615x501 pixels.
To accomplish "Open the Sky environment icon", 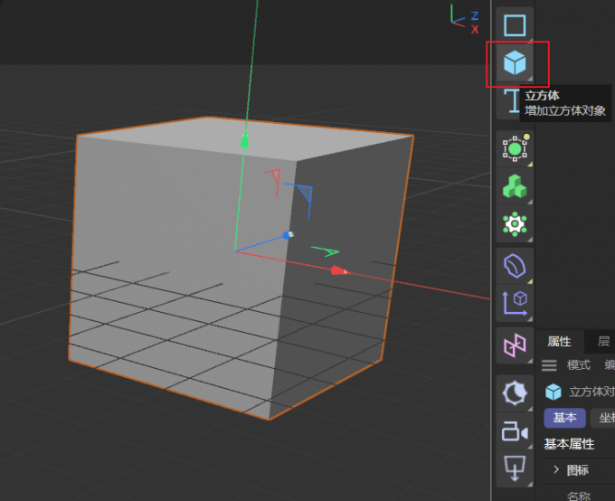I will (x=515, y=392).
